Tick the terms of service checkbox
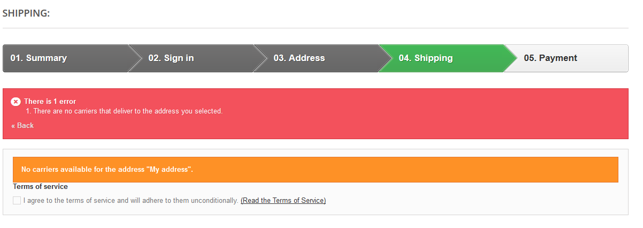This screenshot has width=643, height=228. (x=17, y=201)
